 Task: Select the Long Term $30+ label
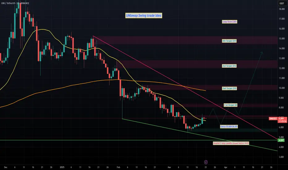[x=229, y=22]
